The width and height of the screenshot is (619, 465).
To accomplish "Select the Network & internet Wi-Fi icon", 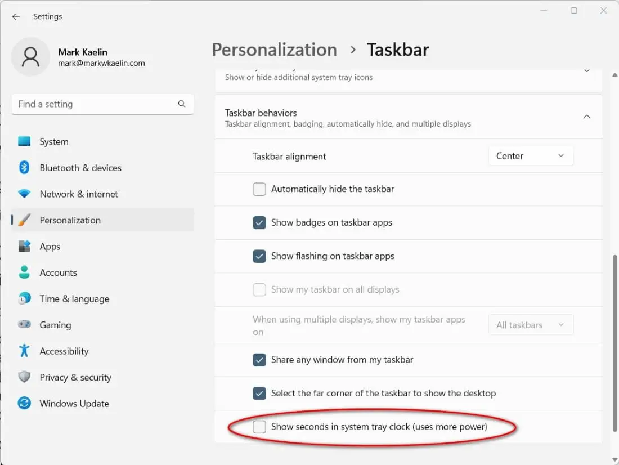I will 24,194.
